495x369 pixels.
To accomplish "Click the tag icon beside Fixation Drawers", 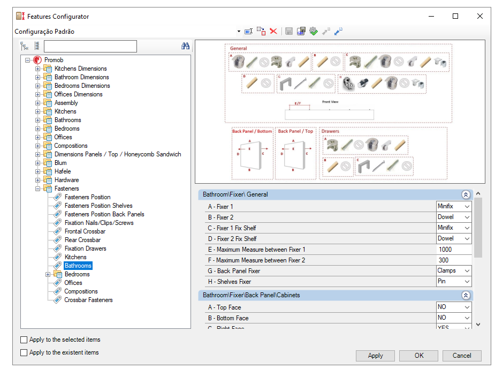I will 58,248.
